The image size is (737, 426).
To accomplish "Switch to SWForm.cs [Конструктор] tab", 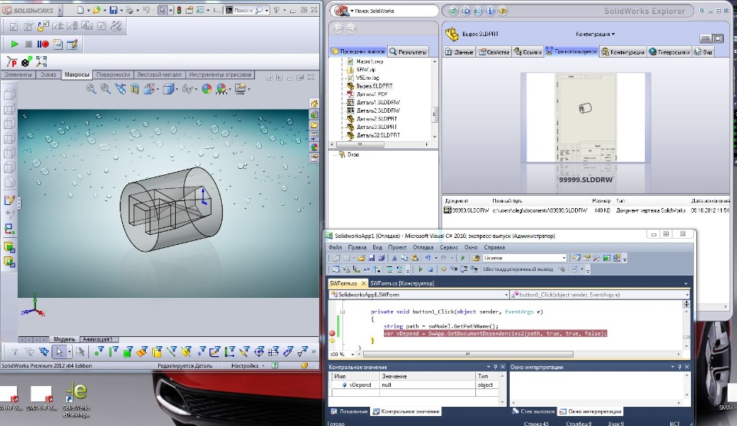I will tap(402, 283).
